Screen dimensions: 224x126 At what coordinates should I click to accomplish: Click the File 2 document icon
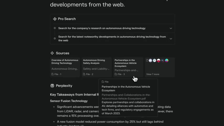(x=84, y=74)
